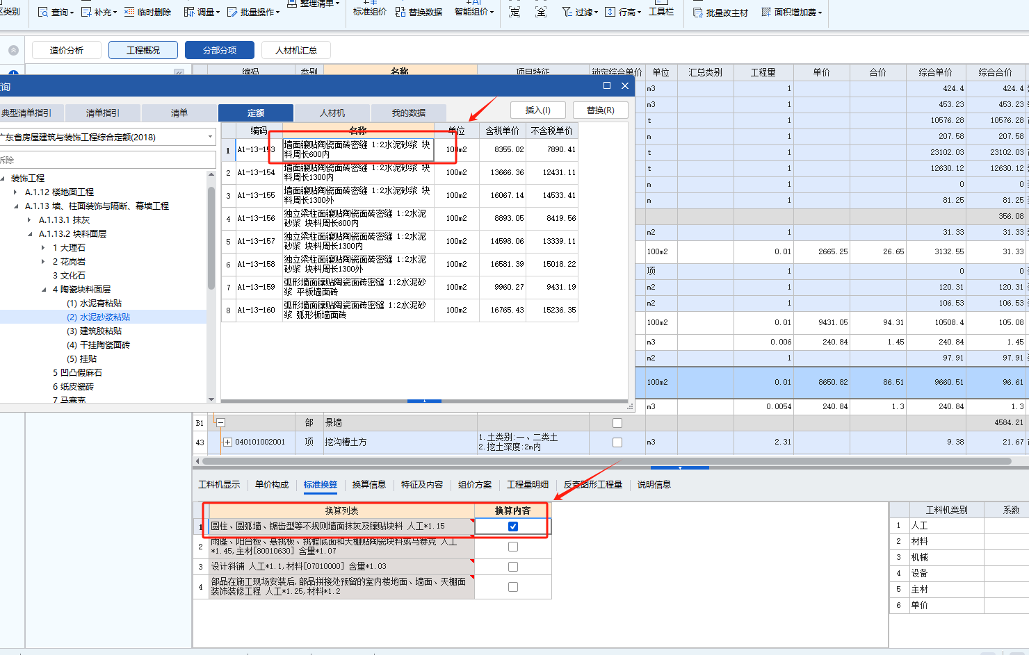The image size is (1029, 655).
Task: Click the 面积增加费 toolbar icon
Action: pyautogui.click(x=766, y=13)
